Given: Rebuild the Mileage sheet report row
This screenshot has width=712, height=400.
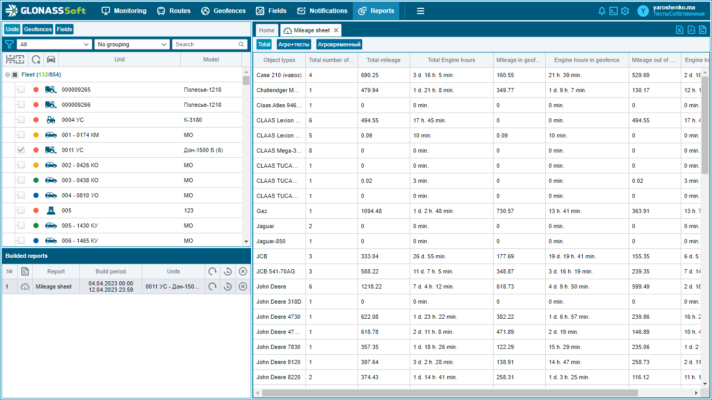Looking at the screenshot, I should pyautogui.click(x=212, y=286).
